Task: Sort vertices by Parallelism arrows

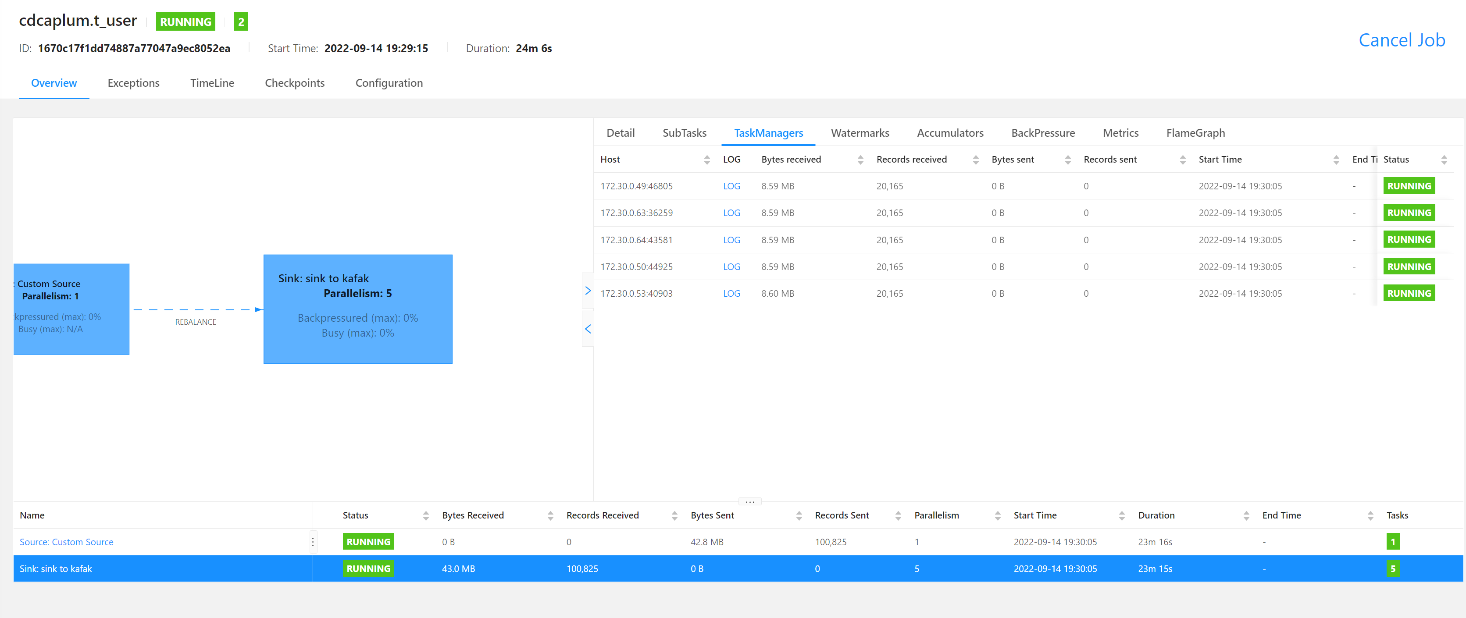Action: point(998,515)
